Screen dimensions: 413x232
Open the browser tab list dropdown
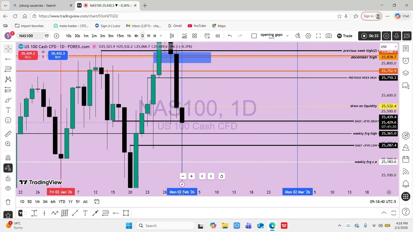[5, 5]
